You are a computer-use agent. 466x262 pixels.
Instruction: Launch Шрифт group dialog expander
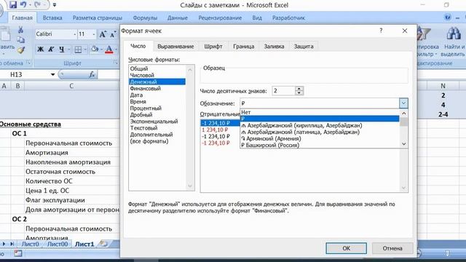115,63
